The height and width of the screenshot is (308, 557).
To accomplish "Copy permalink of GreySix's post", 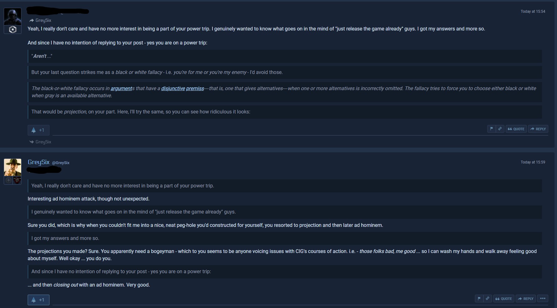I will (487, 298).
